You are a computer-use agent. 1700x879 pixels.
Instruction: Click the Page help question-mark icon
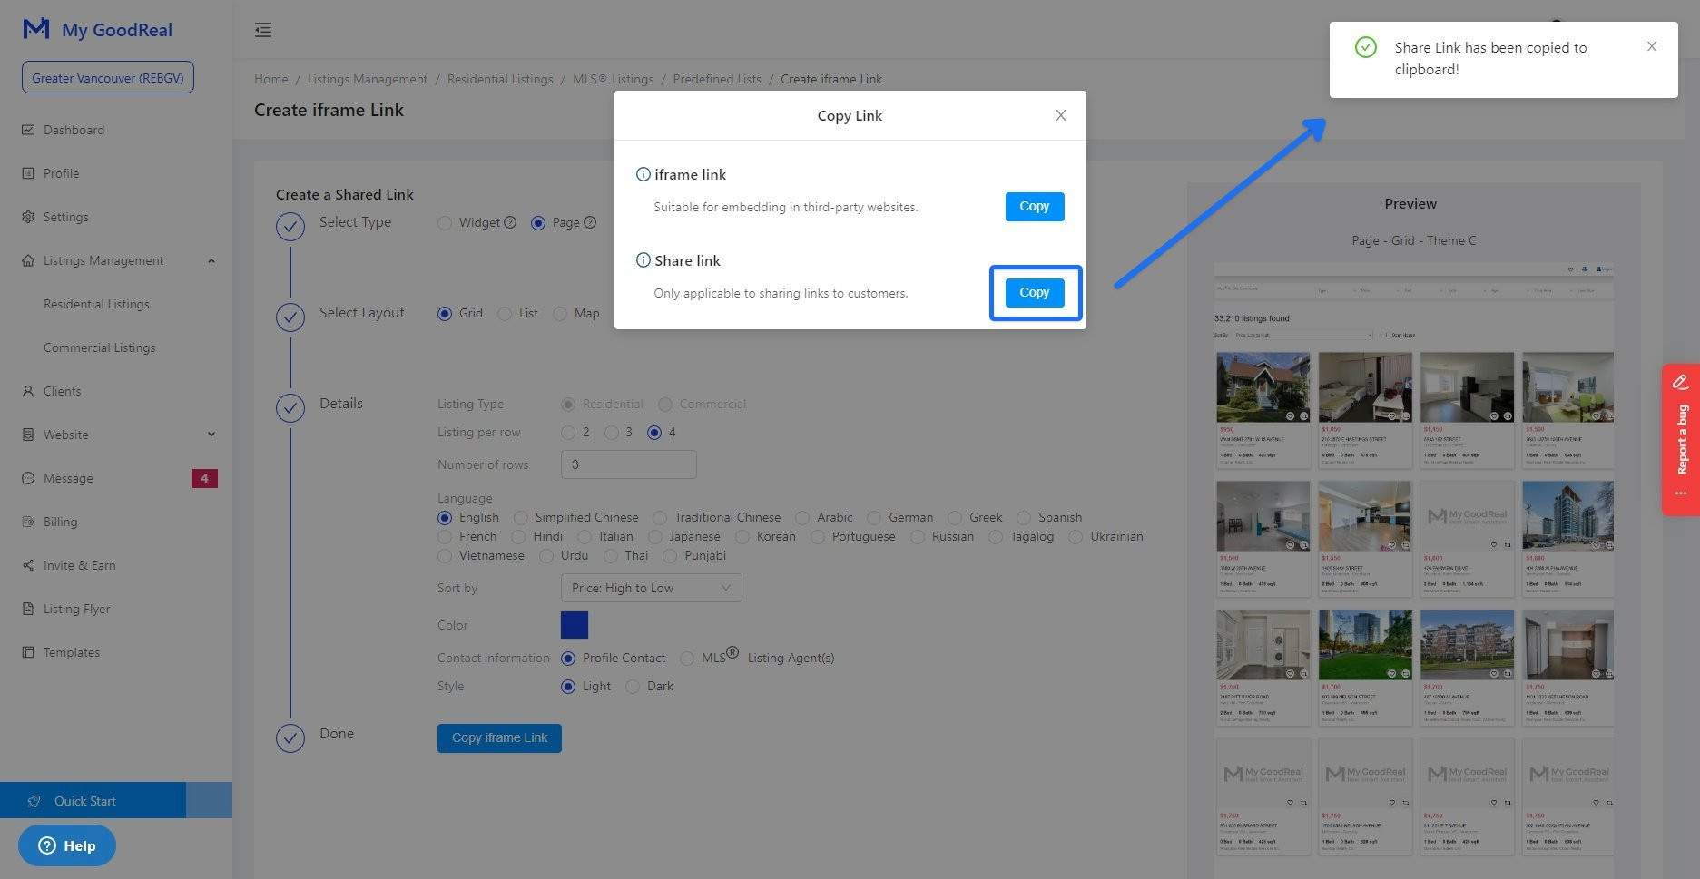point(590,222)
